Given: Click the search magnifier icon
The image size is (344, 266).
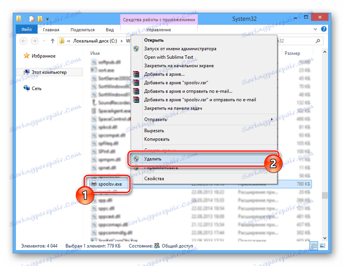Looking at the screenshot, I should tap(318, 41).
